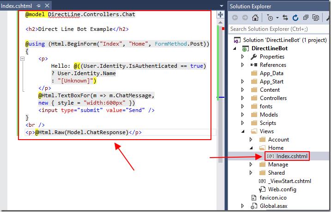Collapse the Views folder
Viewport: 331px width, 212px height.
coord(243,131)
